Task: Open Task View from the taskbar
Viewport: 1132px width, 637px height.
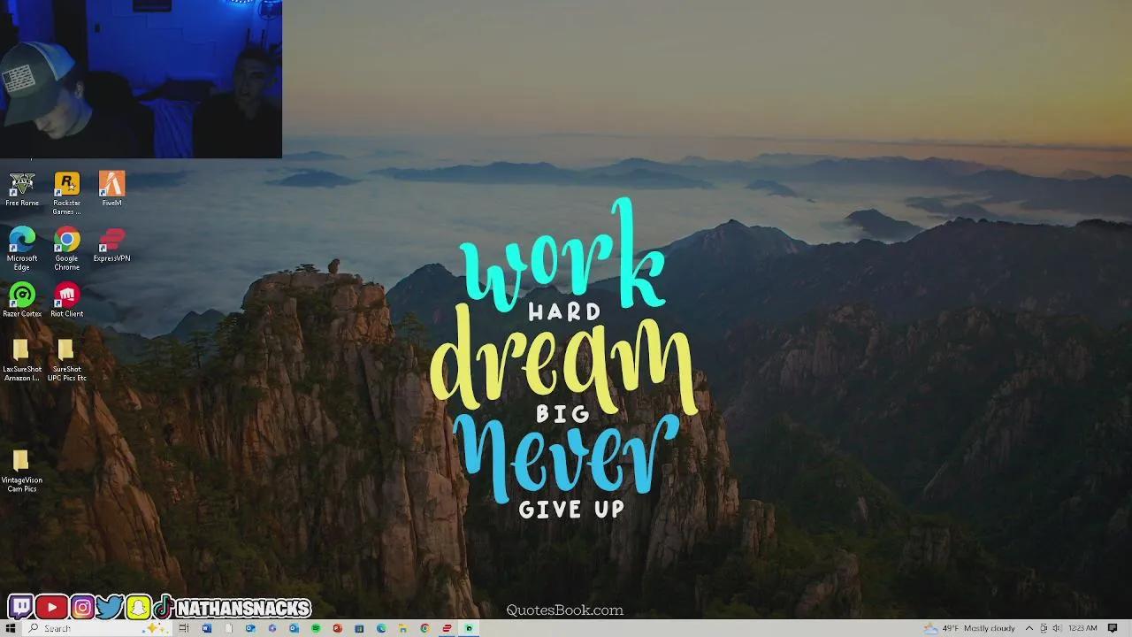Action: (x=184, y=628)
